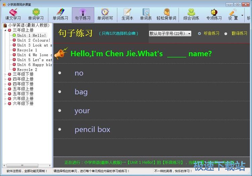252x176 pixels.
Task: Expand the 五年级下册 tree node
Action: [x=5, y=94]
